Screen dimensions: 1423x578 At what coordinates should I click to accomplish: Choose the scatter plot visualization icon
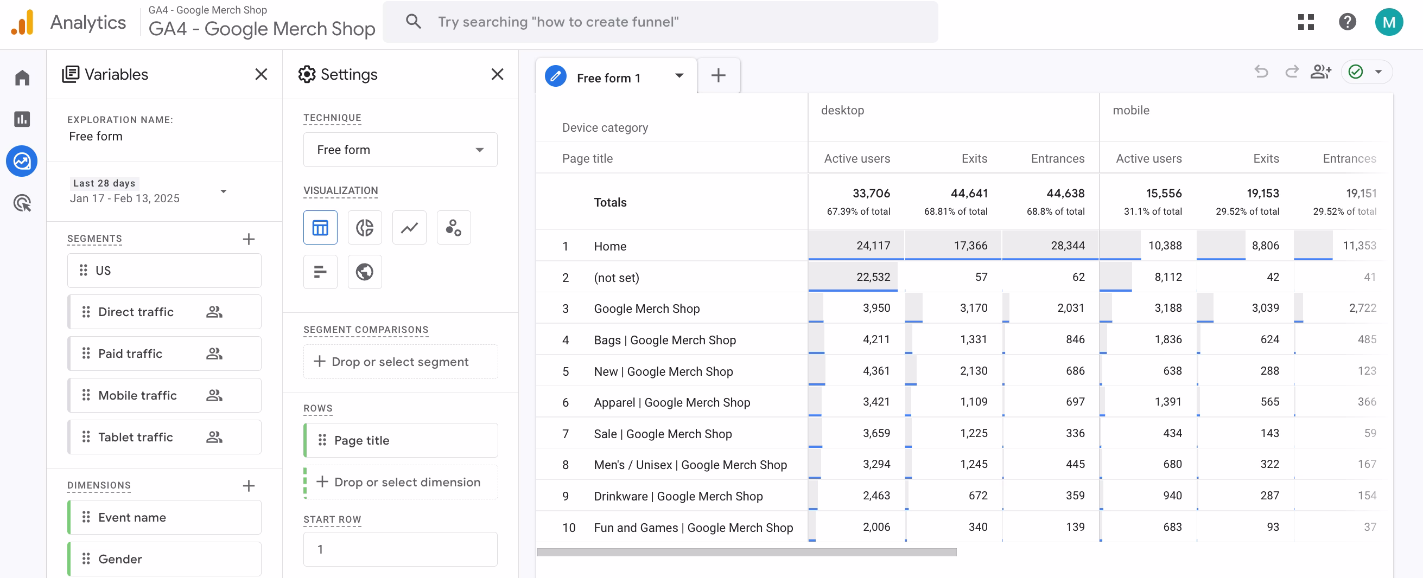[x=453, y=227]
